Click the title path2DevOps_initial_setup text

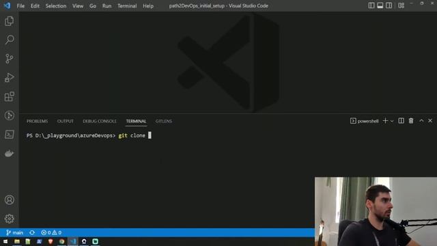coord(197,5)
